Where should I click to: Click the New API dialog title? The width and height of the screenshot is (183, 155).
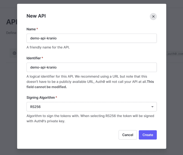(x=36, y=16)
